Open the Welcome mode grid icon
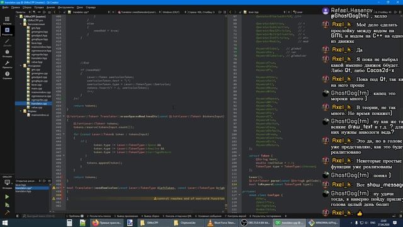This screenshot has width=403, height=227. (7, 19)
